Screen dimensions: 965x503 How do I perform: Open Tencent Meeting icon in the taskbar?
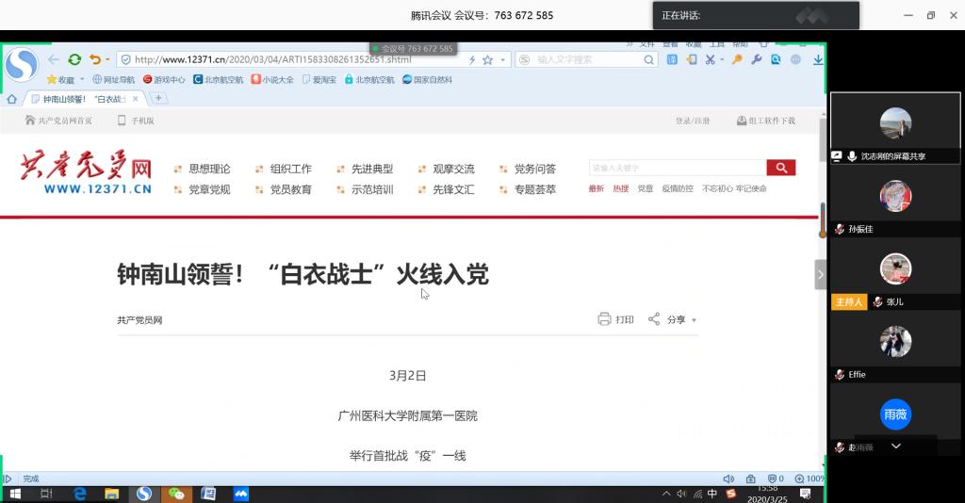pyautogui.click(x=240, y=494)
